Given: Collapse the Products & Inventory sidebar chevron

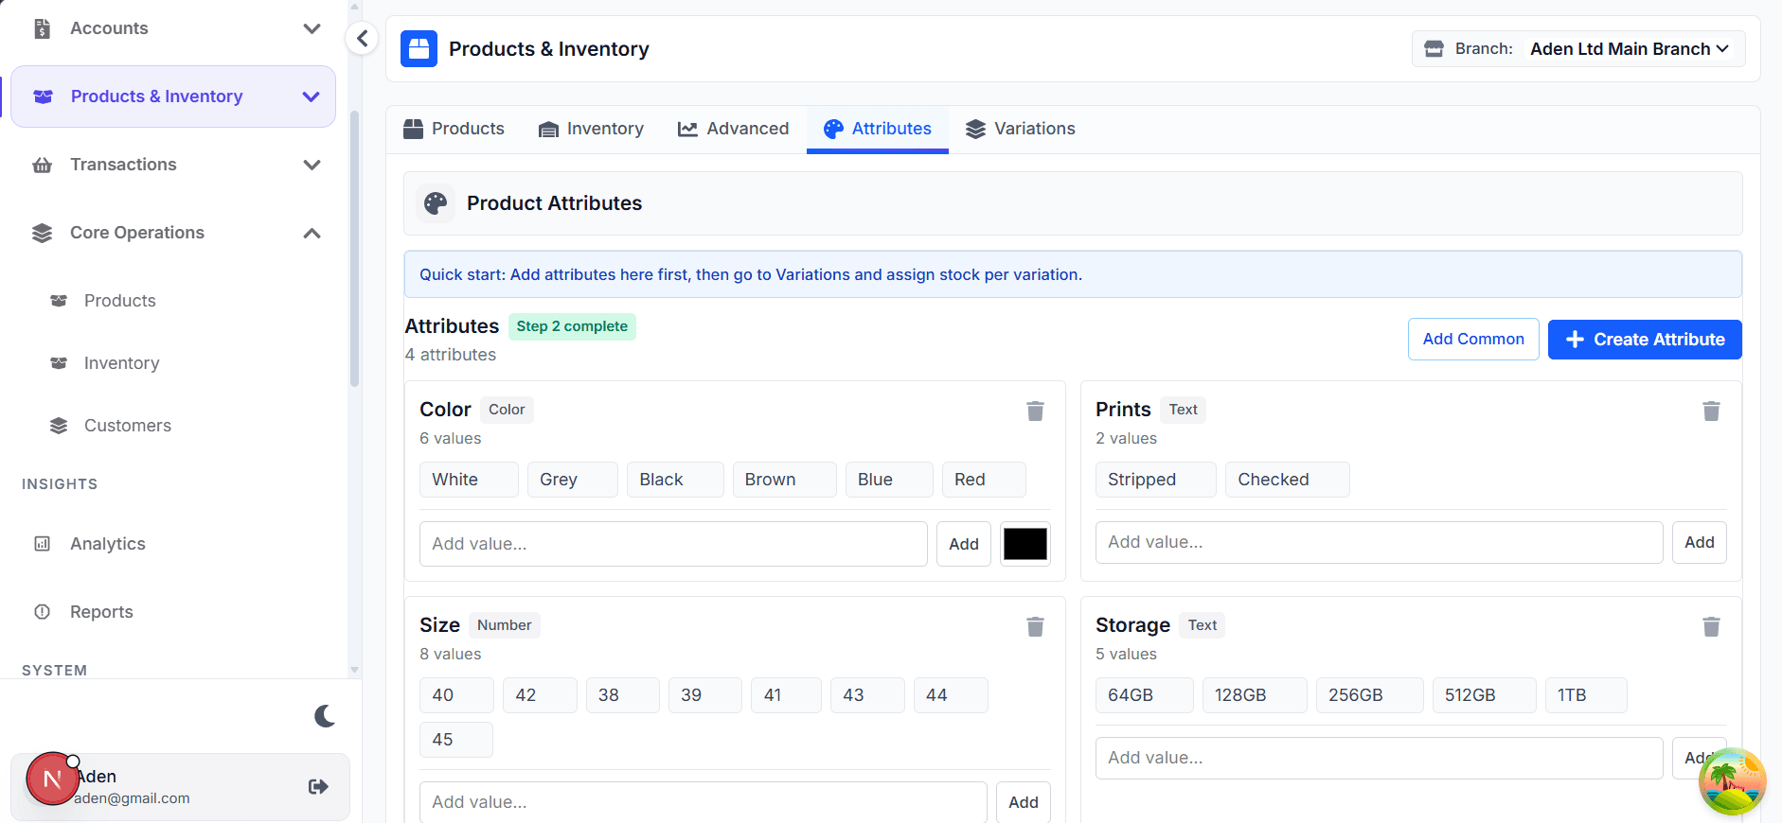Looking at the screenshot, I should click(x=312, y=96).
